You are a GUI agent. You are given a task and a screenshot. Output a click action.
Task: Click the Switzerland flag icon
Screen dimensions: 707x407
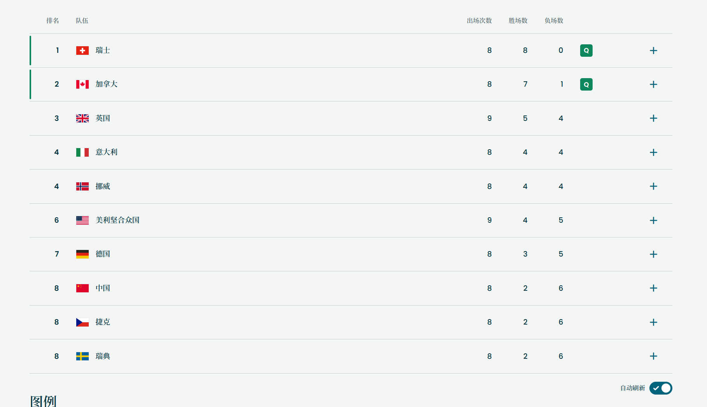pyautogui.click(x=82, y=51)
